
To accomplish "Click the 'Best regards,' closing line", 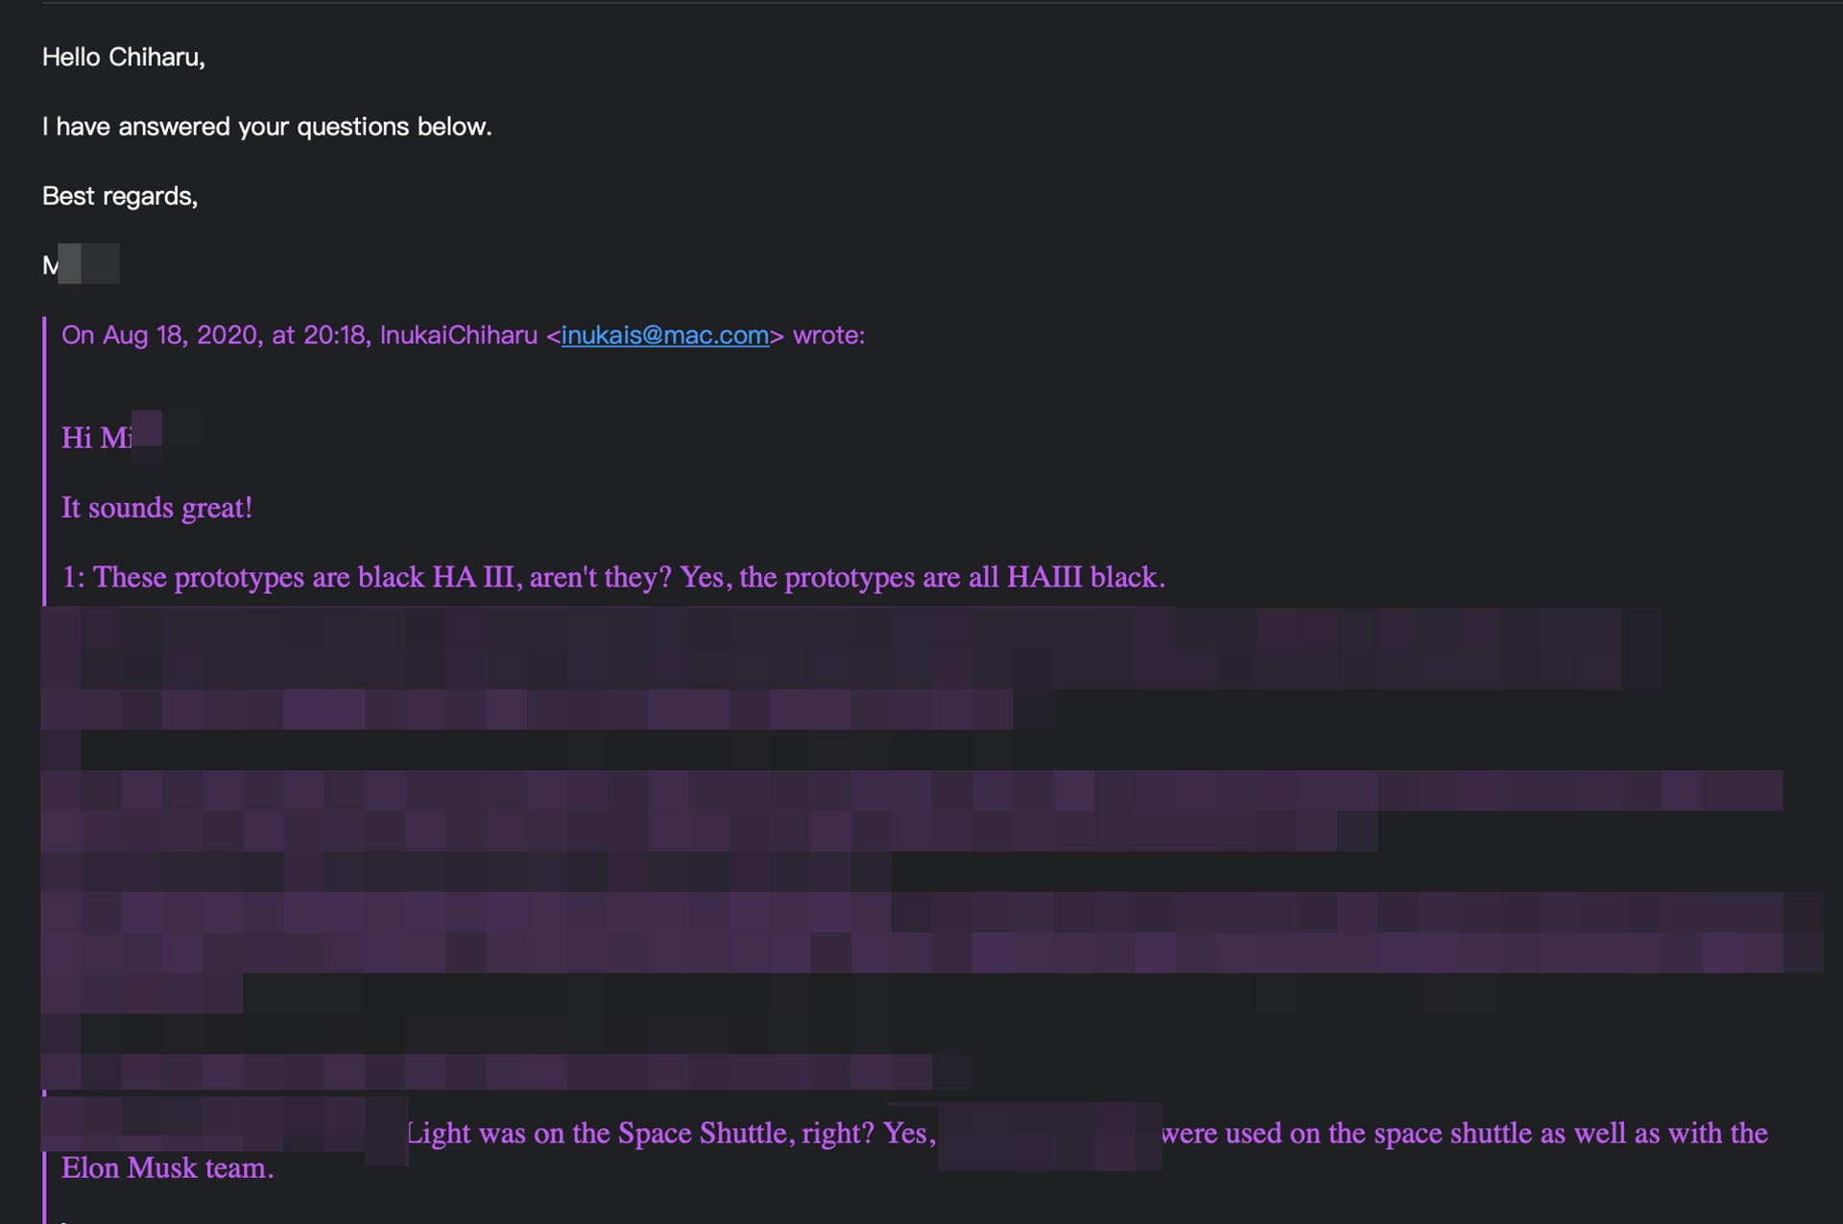I will point(120,196).
